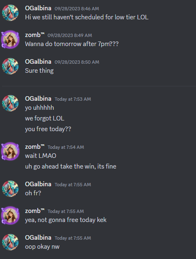
Task: Click OGalbina's avatar on the 7:53 AM message
Action: (x=10, y=103)
